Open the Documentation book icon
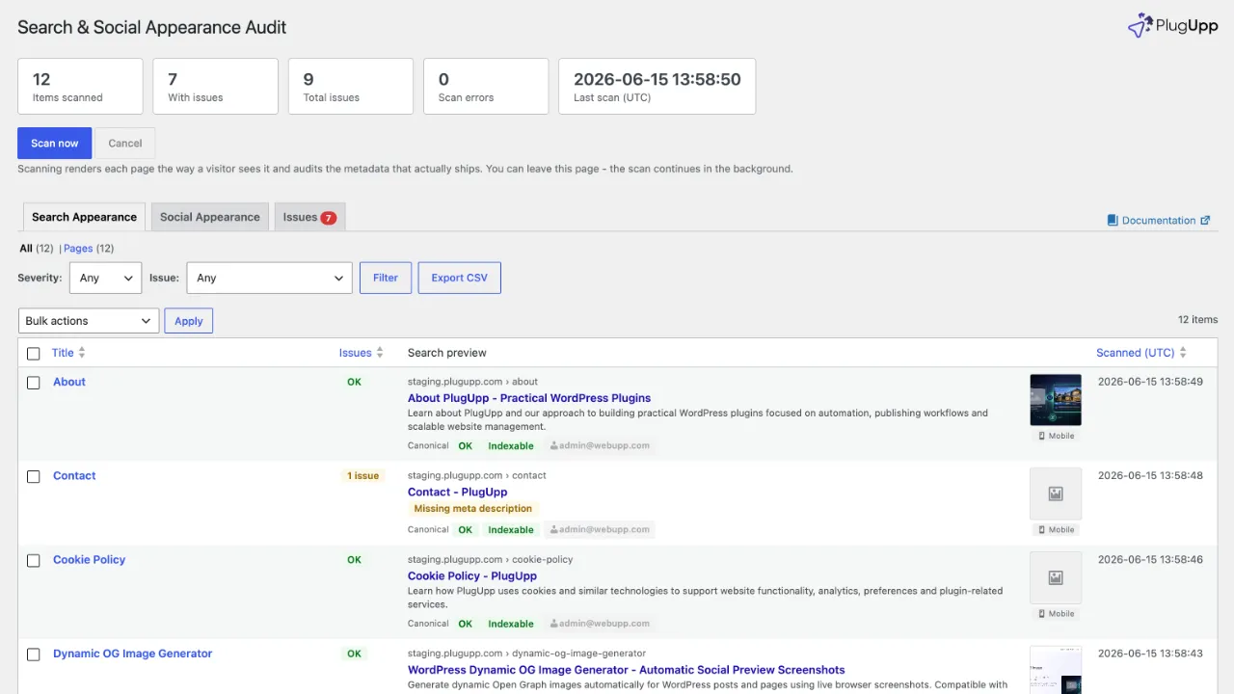1234x694 pixels. (1113, 220)
